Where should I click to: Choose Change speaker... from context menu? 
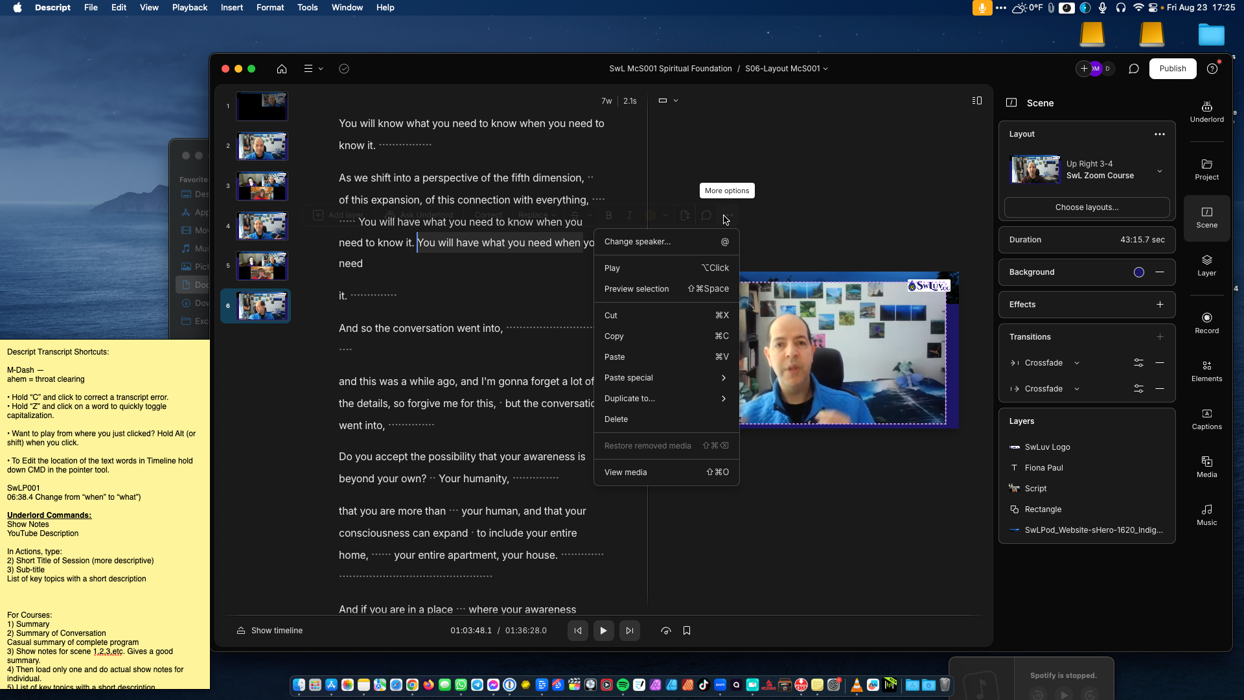[666, 242]
